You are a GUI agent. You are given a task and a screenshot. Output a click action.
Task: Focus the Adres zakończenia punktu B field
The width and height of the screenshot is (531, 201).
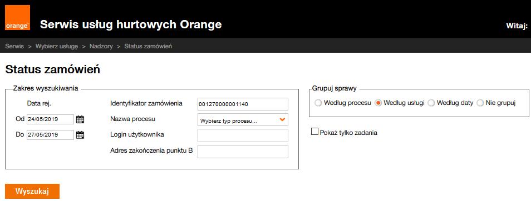coord(243,152)
